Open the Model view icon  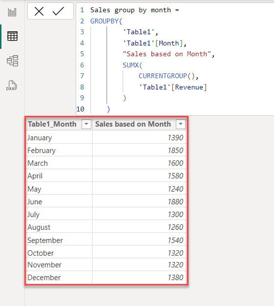pyautogui.click(x=13, y=61)
